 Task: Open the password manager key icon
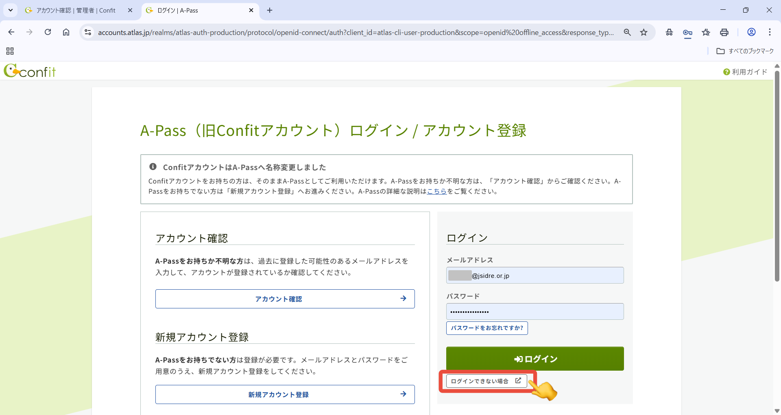click(687, 33)
